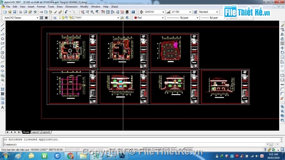Switch to the Model tab

pos(26,132)
